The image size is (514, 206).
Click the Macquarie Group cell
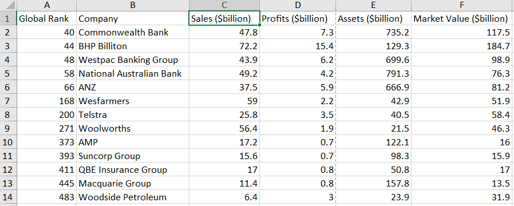point(133,184)
